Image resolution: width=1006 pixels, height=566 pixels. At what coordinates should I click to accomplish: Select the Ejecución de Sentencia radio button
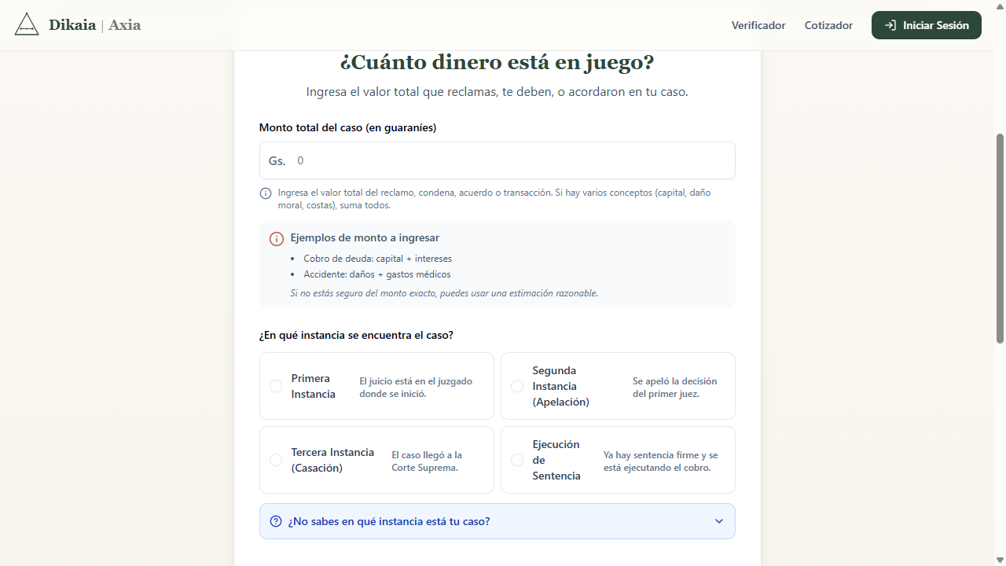tap(517, 460)
